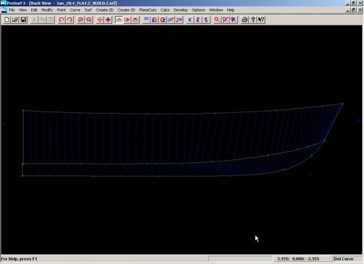Select the 3D view icon
Image resolution: width=364 pixels, height=264 pixels.
pos(146,20)
